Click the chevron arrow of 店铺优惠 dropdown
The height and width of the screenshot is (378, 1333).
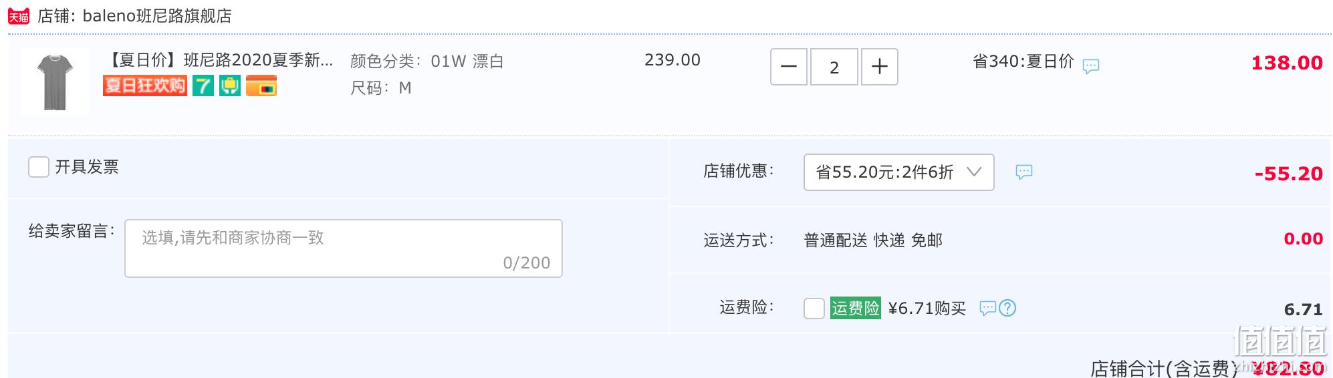pos(974,172)
